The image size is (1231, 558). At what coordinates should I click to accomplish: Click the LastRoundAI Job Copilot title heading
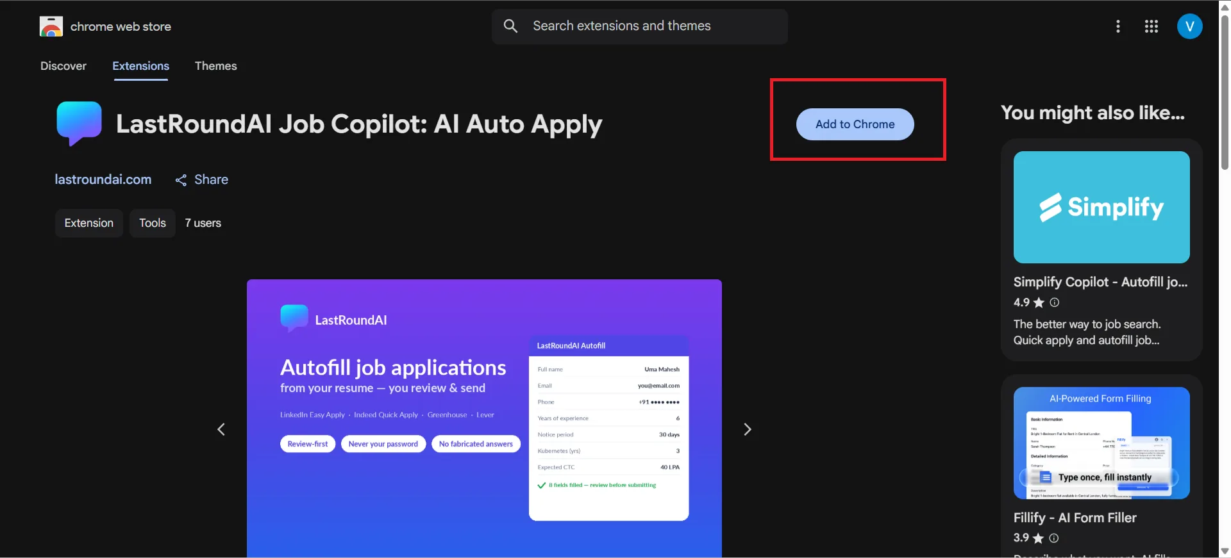[359, 124]
